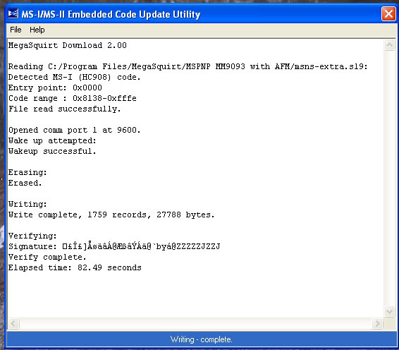Click the 'MegaSquirt Download 2.00' line
This screenshot has width=399, height=350.
(x=68, y=45)
